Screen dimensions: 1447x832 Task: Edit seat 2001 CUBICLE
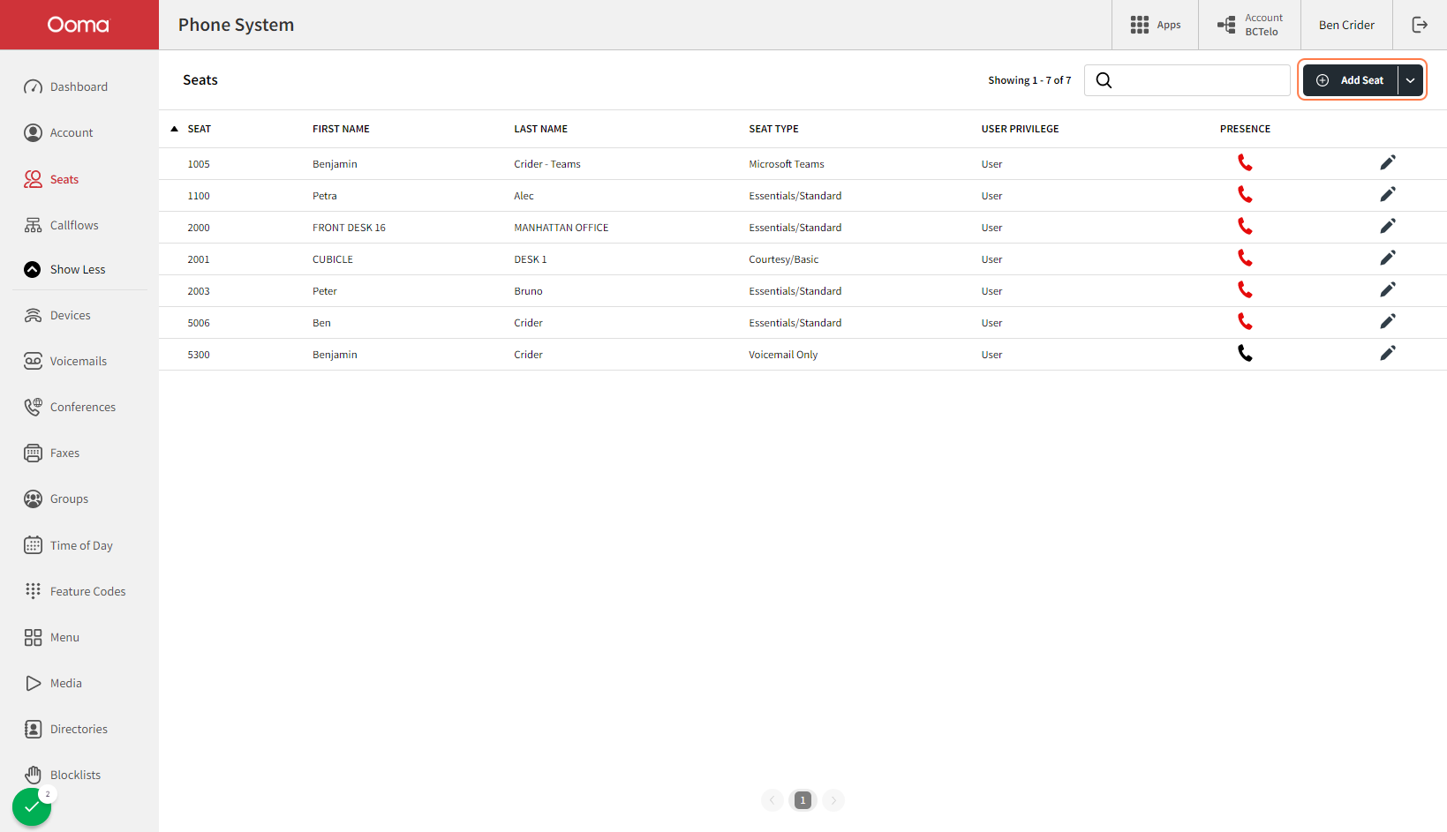1388,259
